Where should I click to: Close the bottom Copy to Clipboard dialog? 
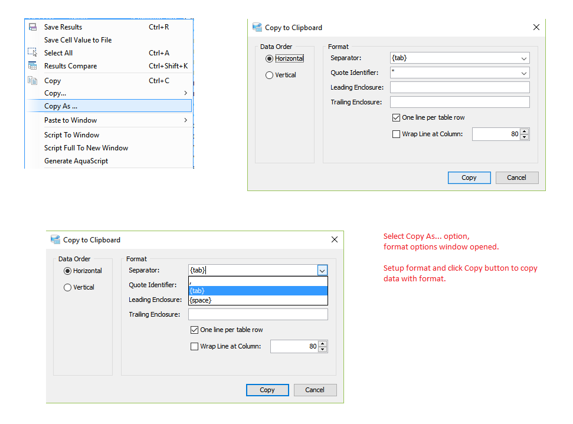click(335, 239)
